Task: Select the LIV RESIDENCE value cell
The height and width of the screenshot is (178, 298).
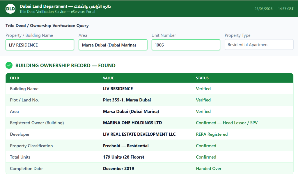Action: coord(118,89)
